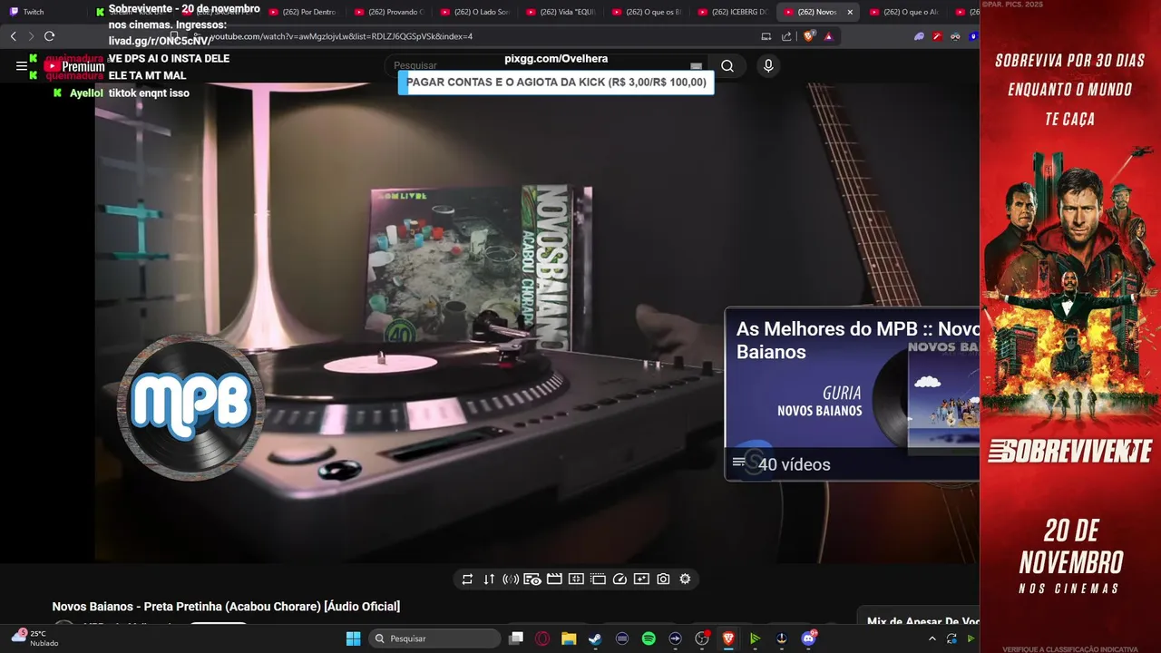Open OBS Studio from the taskbar
1161x653 pixels.
coord(702,638)
